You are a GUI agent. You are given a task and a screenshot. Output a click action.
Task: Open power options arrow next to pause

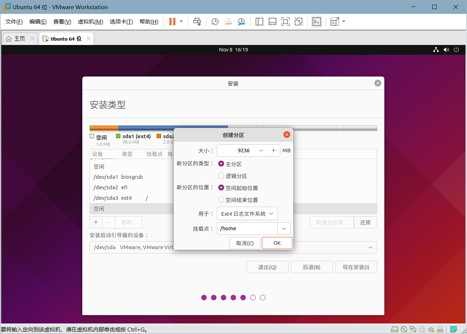pos(181,22)
